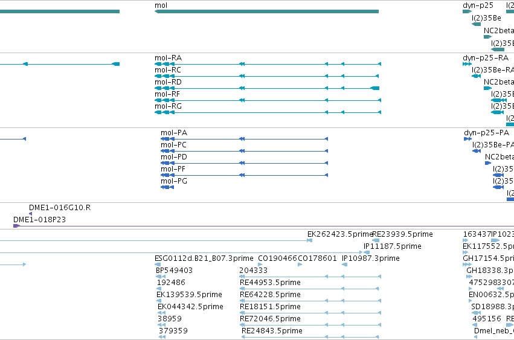This screenshot has height=340, width=514.
Task: Select the mol-PA protein feature line
Action: click(244, 139)
